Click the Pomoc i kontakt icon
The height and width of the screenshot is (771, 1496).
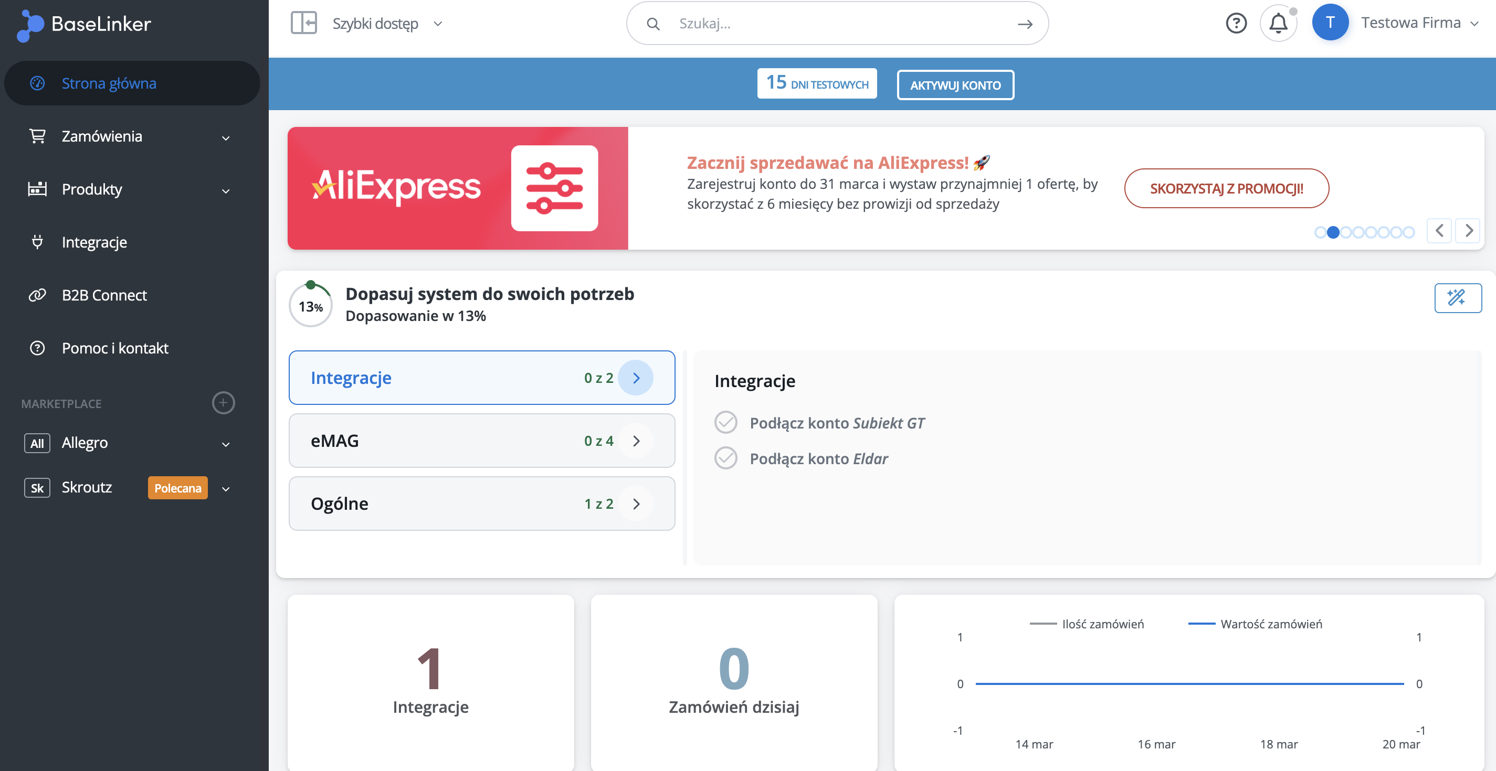click(x=37, y=348)
